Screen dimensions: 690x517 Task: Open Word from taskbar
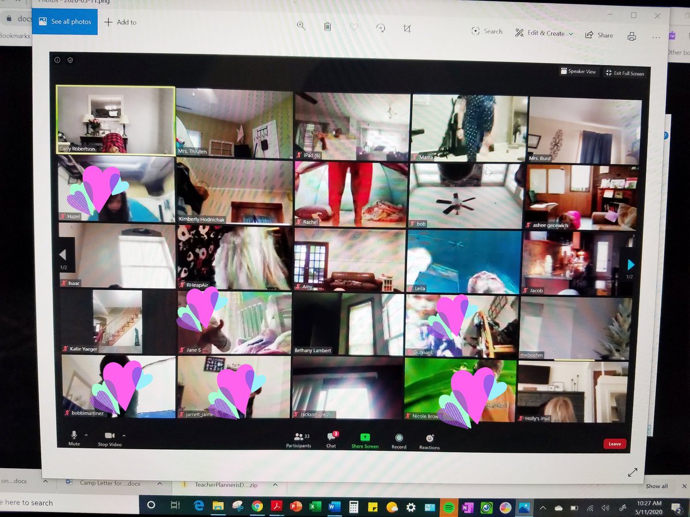[334, 507]
